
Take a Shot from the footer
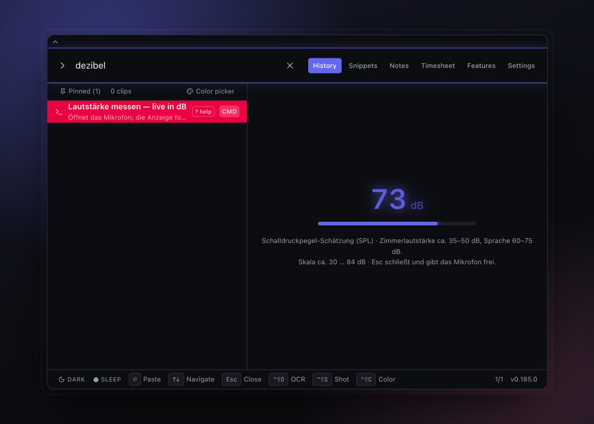pyautogui.click(x=342, y=379)
